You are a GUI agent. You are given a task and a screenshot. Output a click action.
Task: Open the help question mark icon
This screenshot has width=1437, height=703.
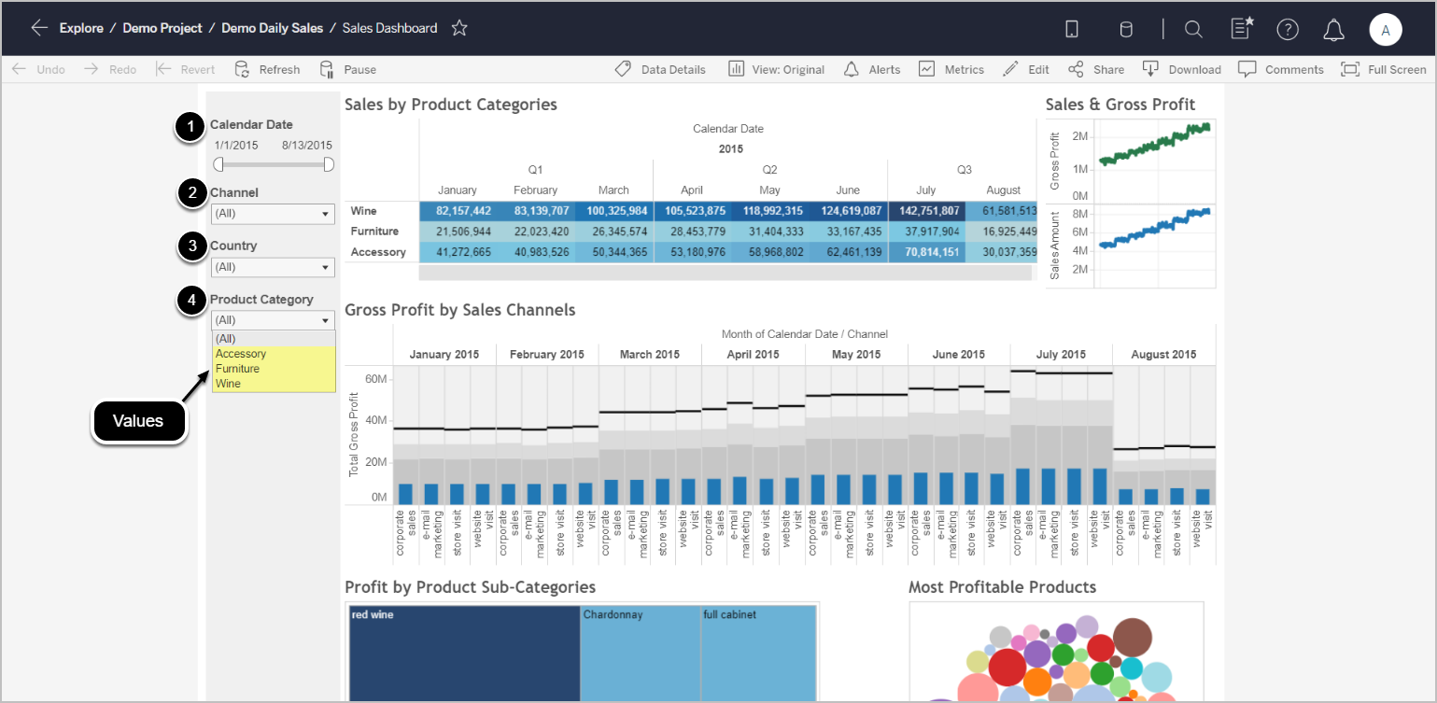(x=1288, y=30)
